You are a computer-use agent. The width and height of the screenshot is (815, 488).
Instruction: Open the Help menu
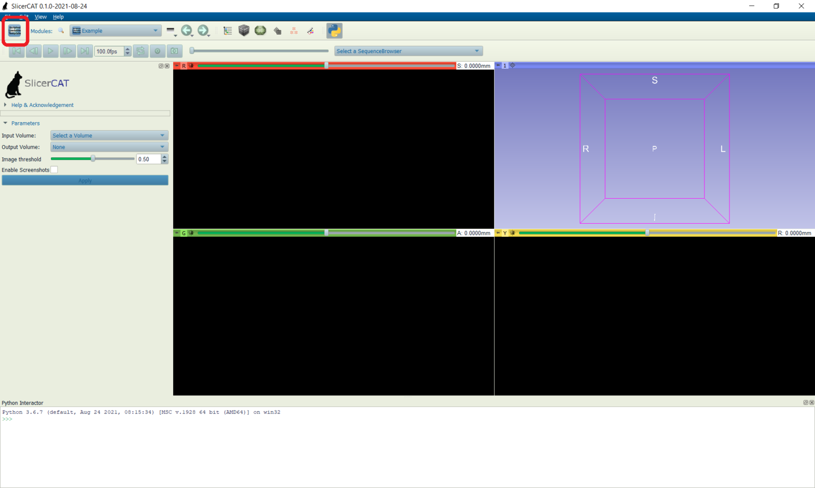tap(58, 17)
